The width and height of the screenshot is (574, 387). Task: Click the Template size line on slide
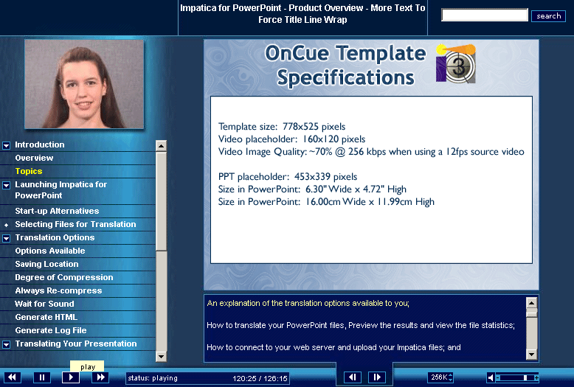click(x=282, y=127)
